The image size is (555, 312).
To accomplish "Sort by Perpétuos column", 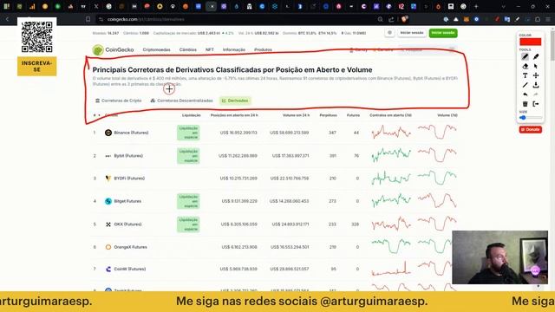I will coord(328,115).
